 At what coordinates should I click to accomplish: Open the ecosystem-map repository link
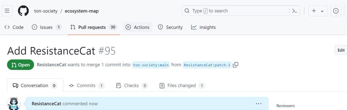coord(82,11)
